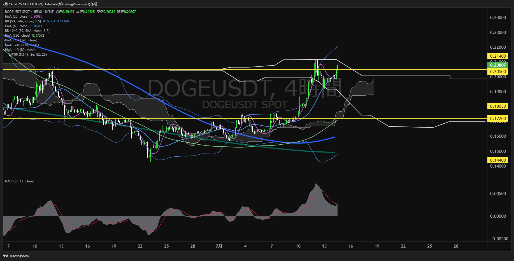Click the 0.16000 price axis tick

coord(498,136)
